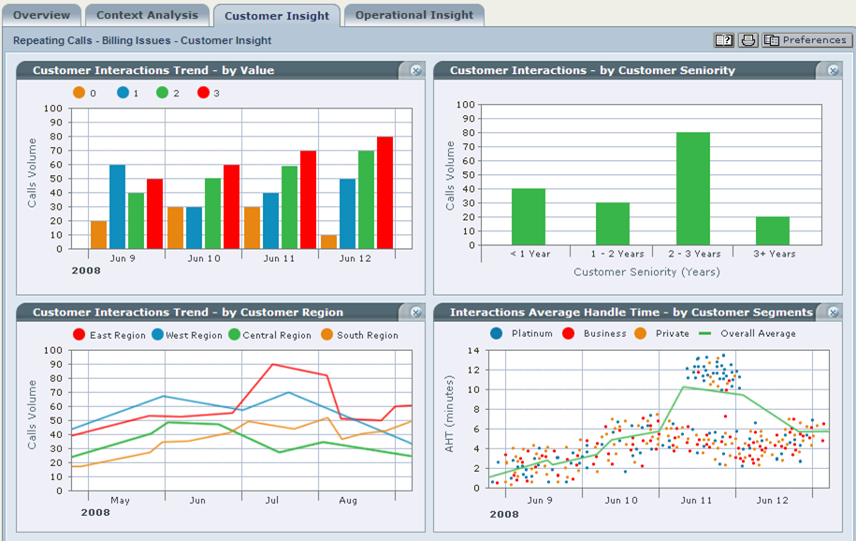Toggle East Region legend entry
The width and height of the screenshot is (856, 541).
(x=109, y=335)
